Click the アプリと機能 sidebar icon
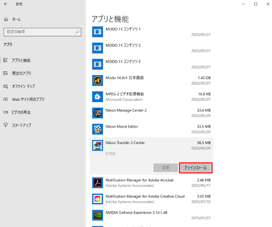The height and width of the screenshot is (227, 272). [x=5, y=60]
